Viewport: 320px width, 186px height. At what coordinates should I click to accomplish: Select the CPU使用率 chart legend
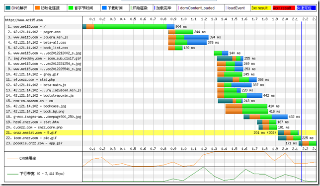tap(21, 159)
